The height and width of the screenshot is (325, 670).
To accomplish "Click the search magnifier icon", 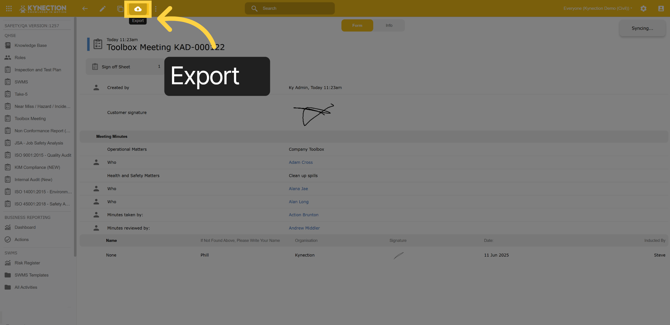I will coord(254,9).
